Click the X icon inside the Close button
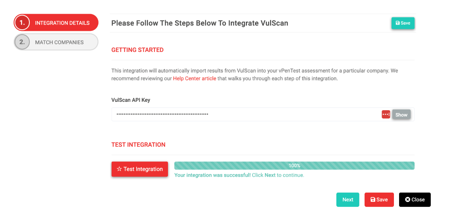Screen dimensions: 467x220 coord(407,200)
